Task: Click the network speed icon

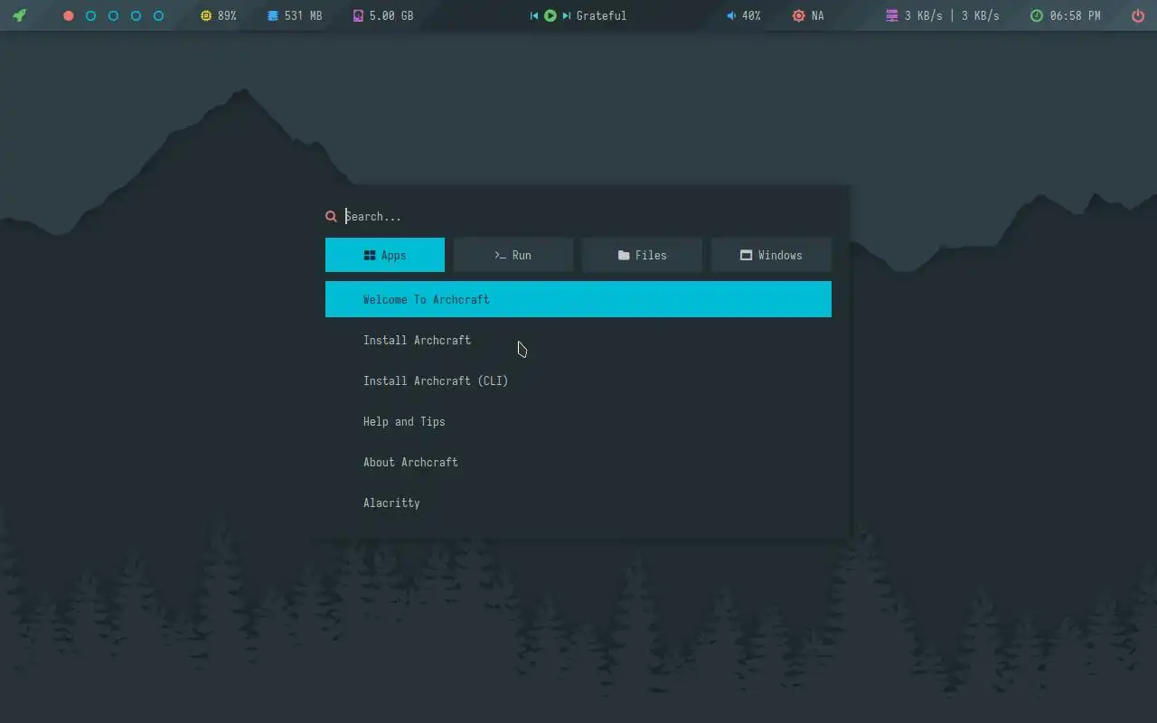Action: click(891, 15)
